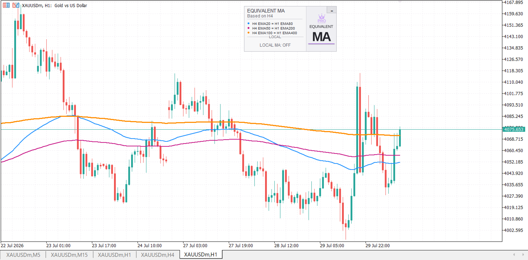Toggle the LOCAL MA: OFF switch
The height and width of the screenshot is (260, 528).
tap(275, 45)
